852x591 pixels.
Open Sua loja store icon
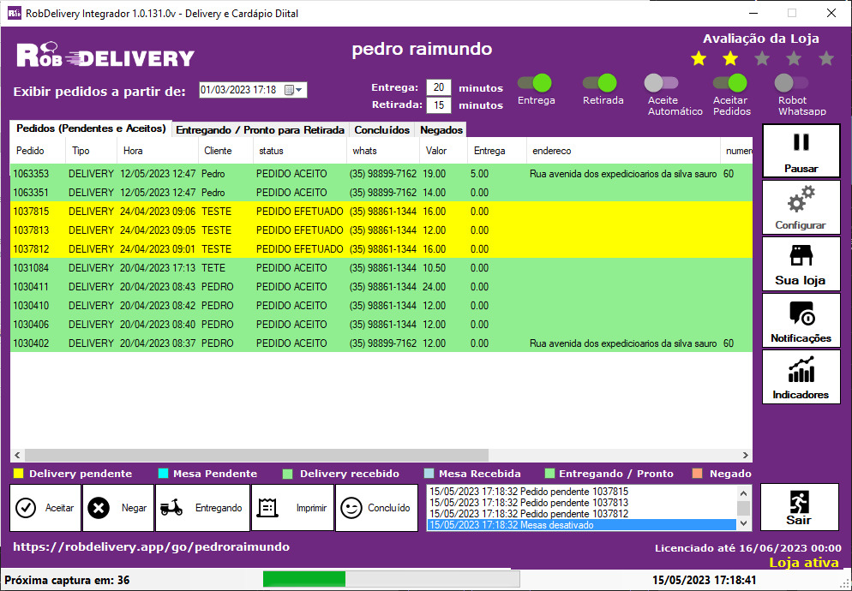[x=801, y=256]
